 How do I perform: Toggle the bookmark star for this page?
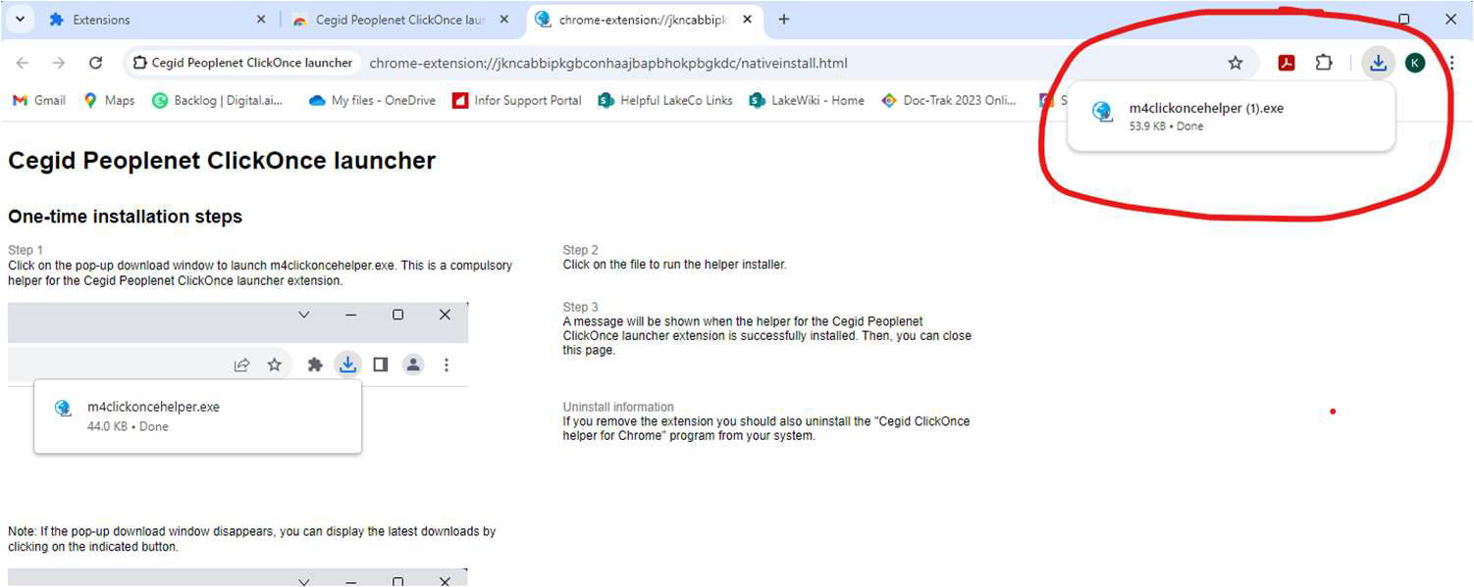coord(1236,62)
